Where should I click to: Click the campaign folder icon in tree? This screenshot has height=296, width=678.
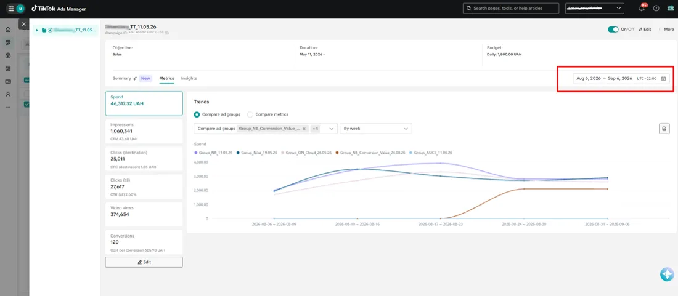point(44,30)
